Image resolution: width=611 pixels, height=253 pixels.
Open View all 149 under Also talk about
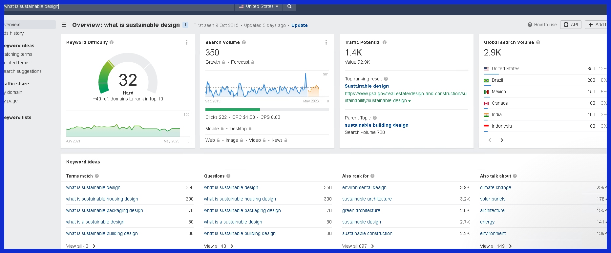pyautogui.click(x=496, y=246)
